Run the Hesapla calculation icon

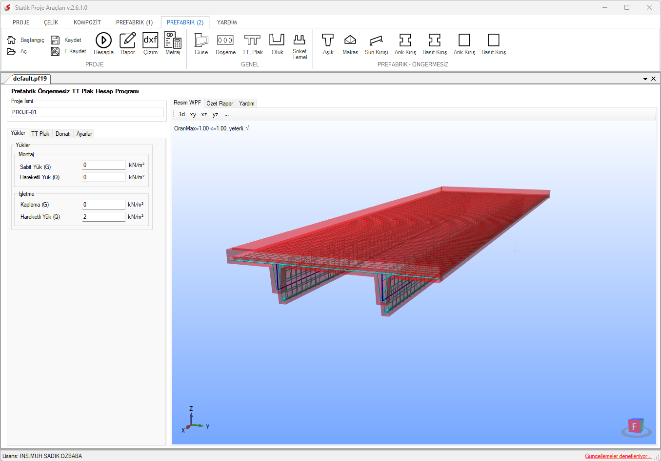tap(103, 44)
